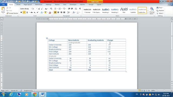Click table move handle

click(x=47, y=38)
